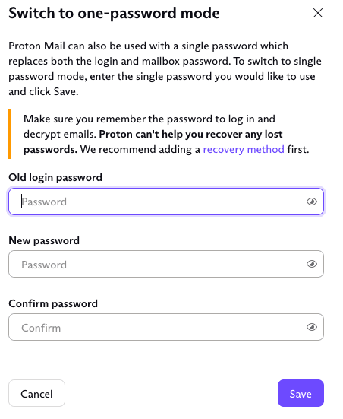Click the 'Switch to one-password mode' heading

coord(114,14)
